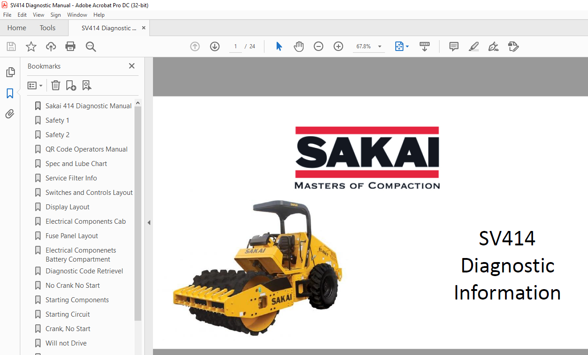
Task: Open QR Code Operators Manual bookmark
Action: point(86,149)
